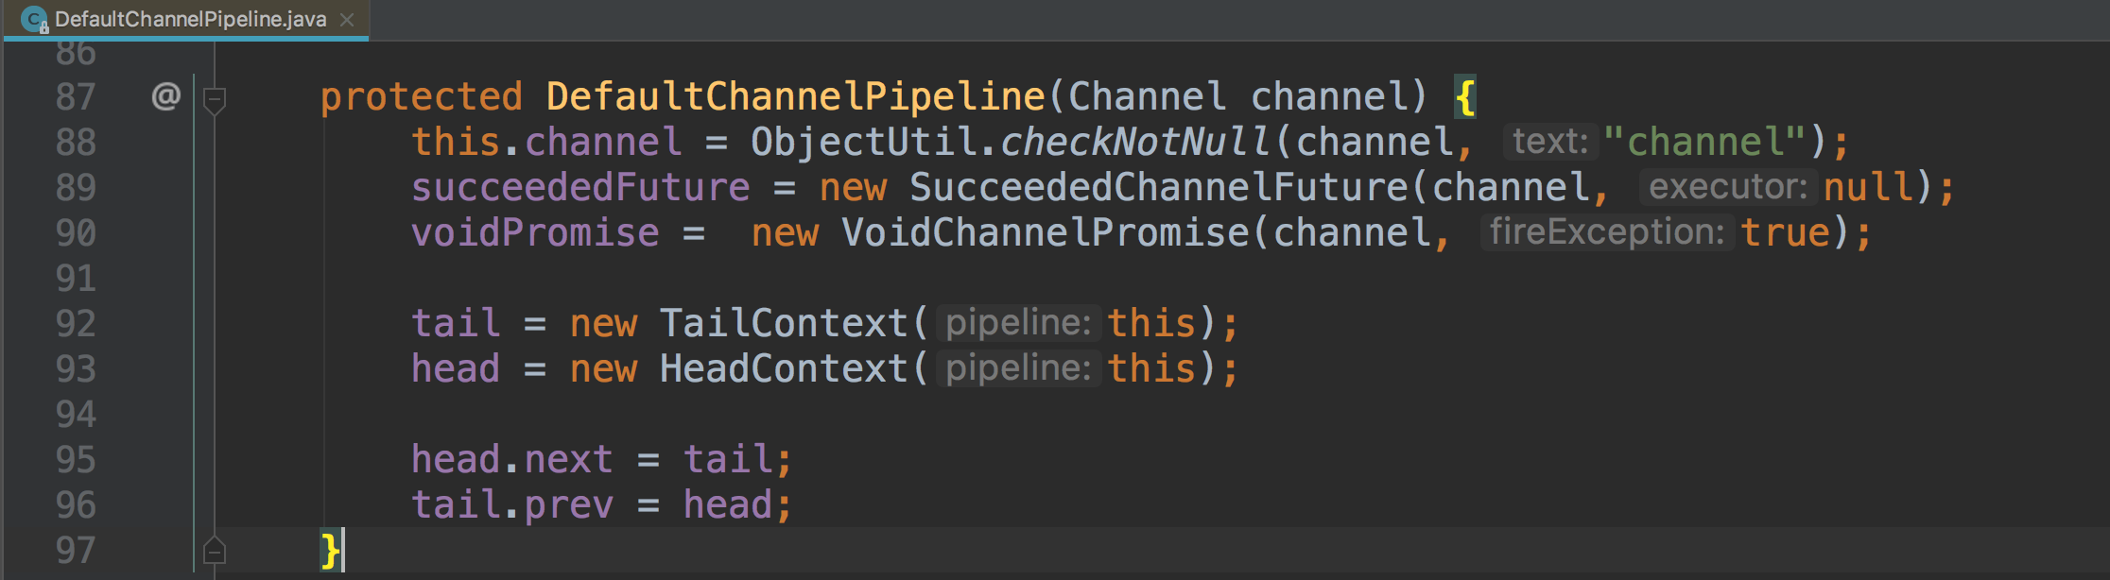Click the Java class icon in the tab
2110x580 pixels.
pyautogui.click(x=34, y=19)
